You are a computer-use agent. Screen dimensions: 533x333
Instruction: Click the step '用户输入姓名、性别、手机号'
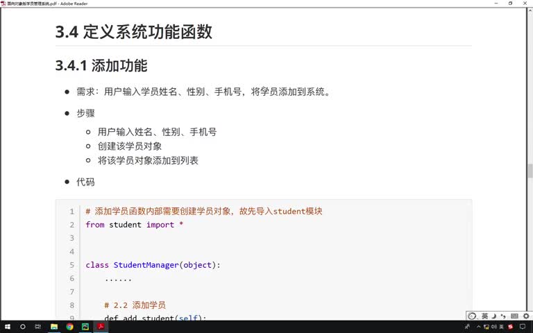157,132
